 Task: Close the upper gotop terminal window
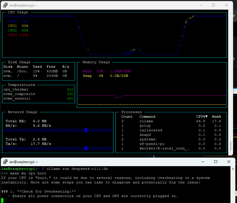coord(227,5)
